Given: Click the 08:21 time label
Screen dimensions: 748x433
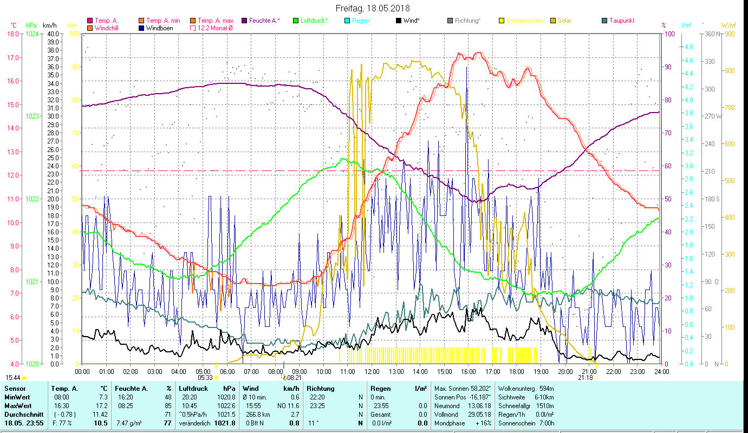Looking at the screenshot, I should tap(294, 378).
